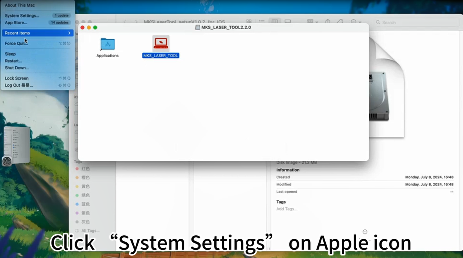The width and height of the screenshot is (463, 258).
Task: Select Force Quit in Apple menu
Action: (38, 44)
